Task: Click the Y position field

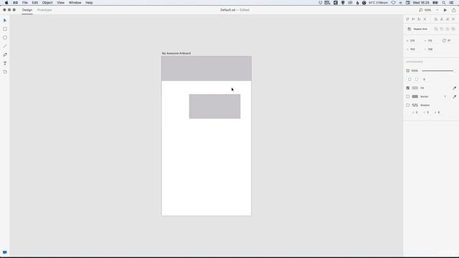Action: (x=431, y=49)
